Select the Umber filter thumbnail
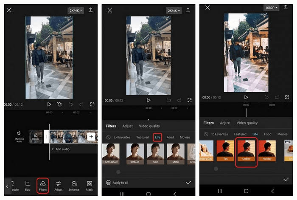The image size is (297, 200). coord(247,152)
